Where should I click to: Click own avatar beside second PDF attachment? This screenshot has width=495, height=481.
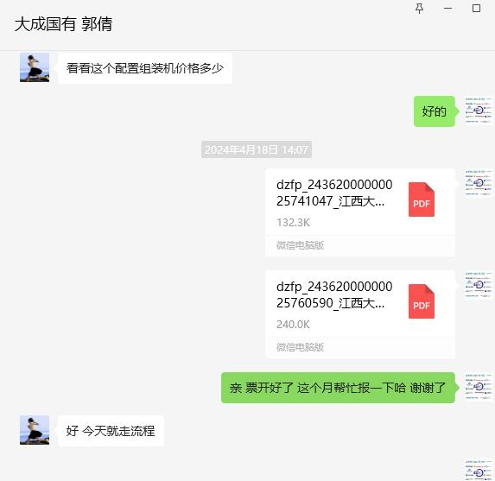479,285
